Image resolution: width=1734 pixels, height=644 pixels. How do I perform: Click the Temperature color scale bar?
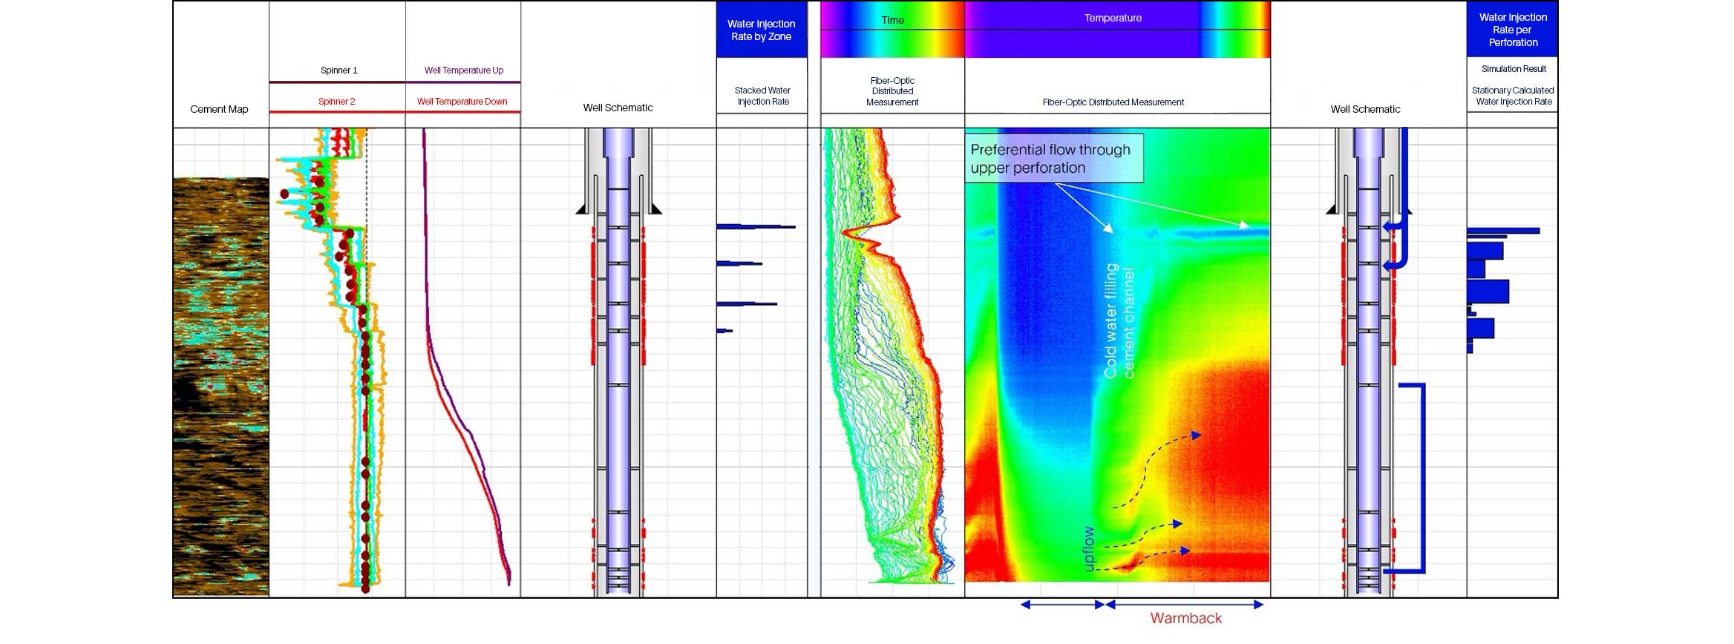[x=1117, y=30]
